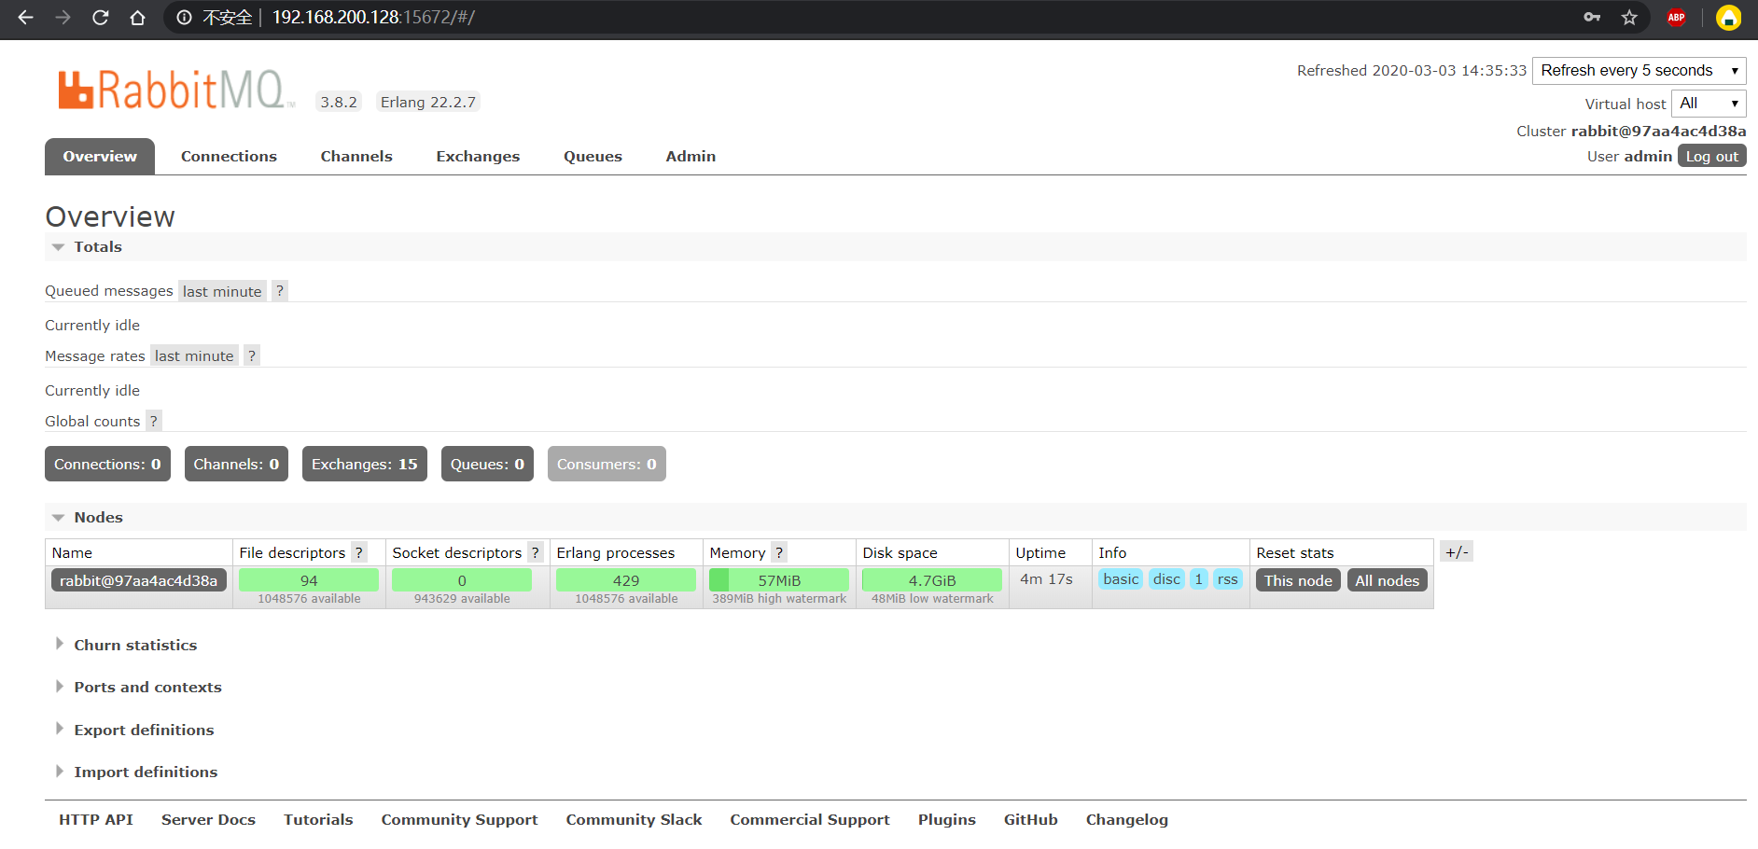Viewport: 1758px width, 849px height.
Task: Reload the page with the refresh icon
Action: tap(100, 18)
